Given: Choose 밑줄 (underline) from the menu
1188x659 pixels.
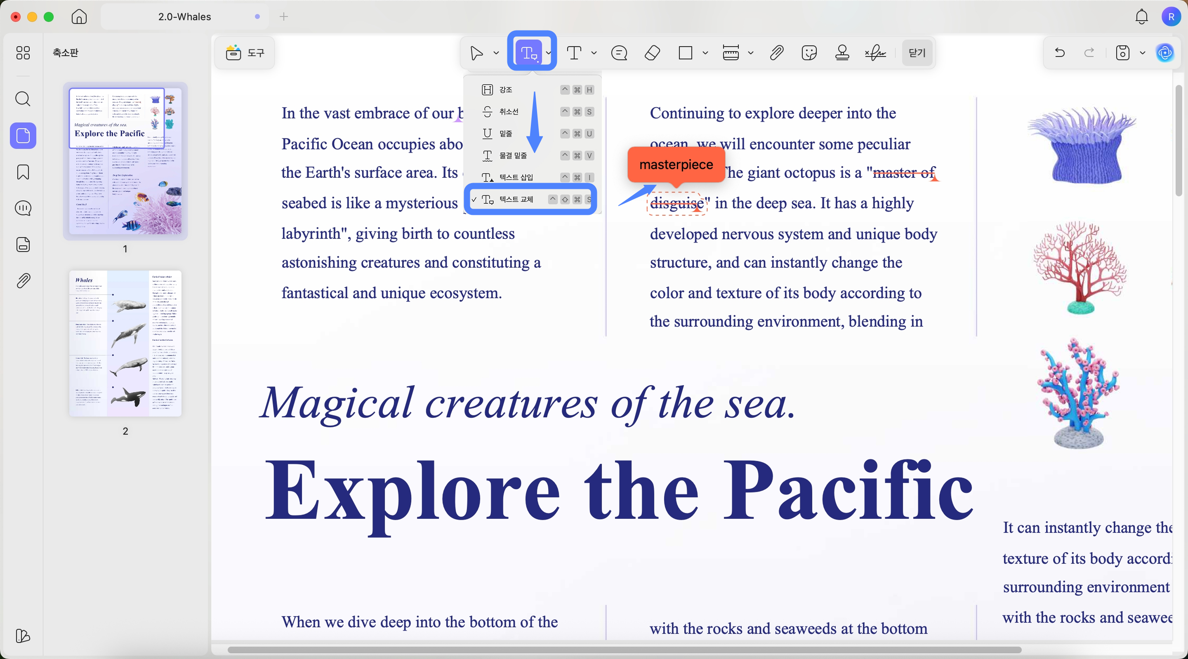Looking at the screenshot, I should (532, 134).
